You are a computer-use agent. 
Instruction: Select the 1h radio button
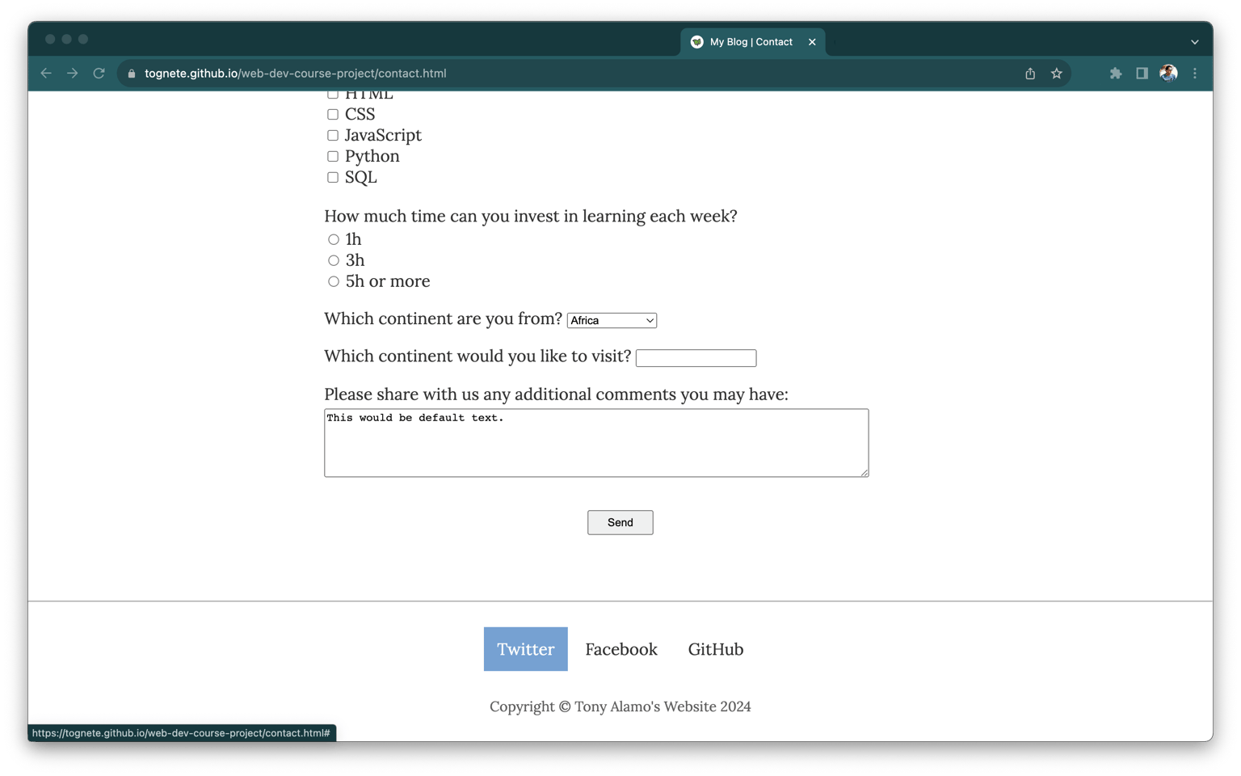(334, 240)
